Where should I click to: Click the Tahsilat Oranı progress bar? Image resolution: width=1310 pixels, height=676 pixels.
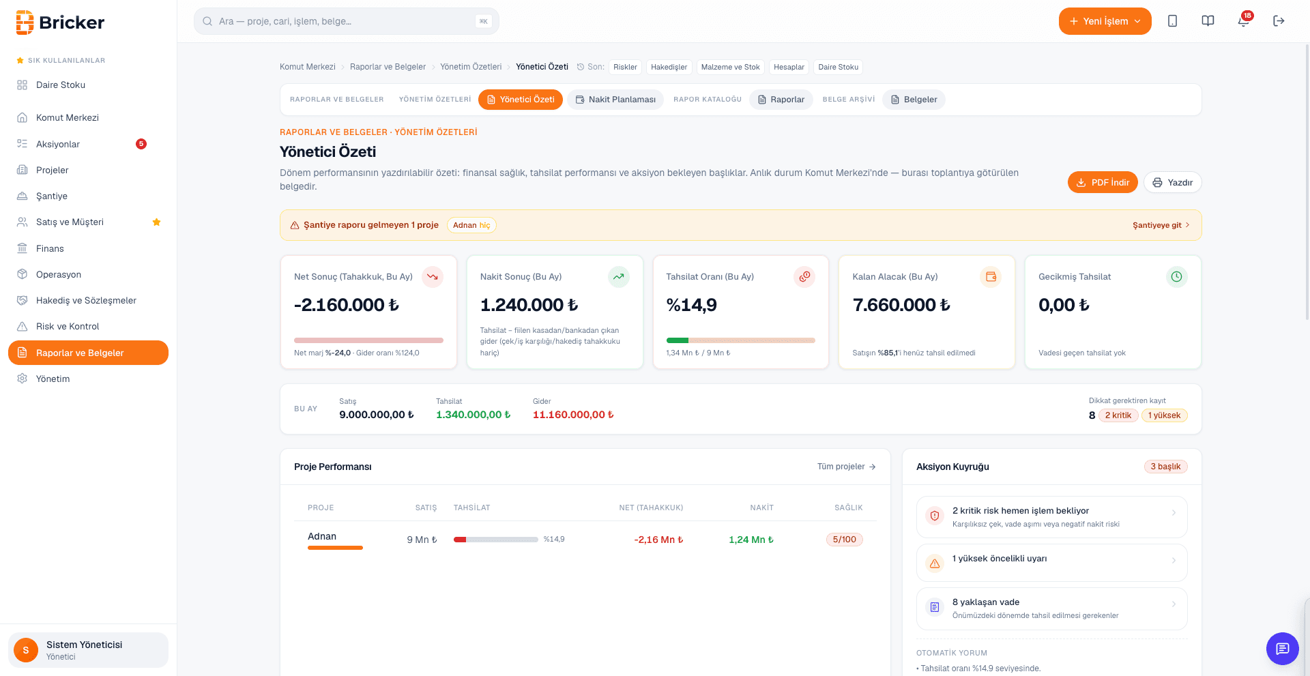click(x=740, y=340)
